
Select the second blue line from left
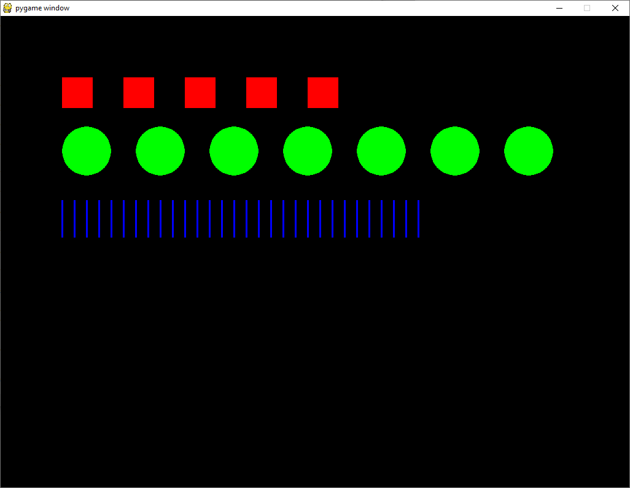[x=74, y=219]
